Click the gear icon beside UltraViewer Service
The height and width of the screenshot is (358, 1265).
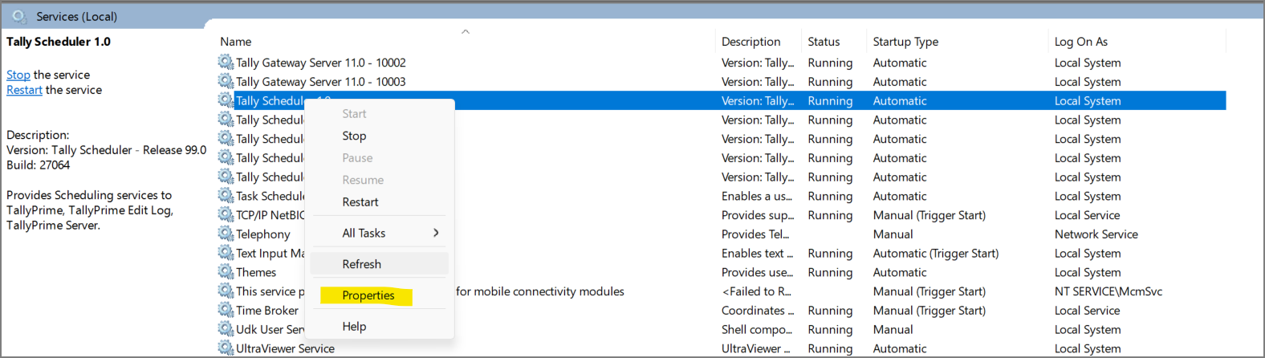point(226,348)
